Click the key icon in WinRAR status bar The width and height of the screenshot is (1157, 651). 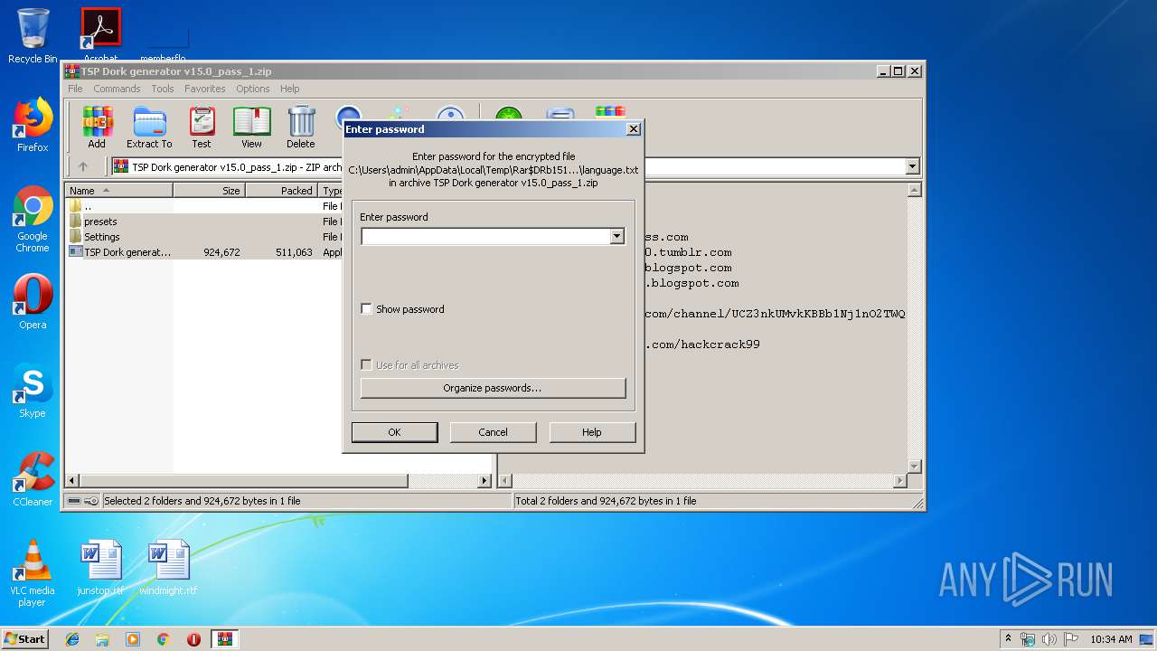(x=91, y=501)
